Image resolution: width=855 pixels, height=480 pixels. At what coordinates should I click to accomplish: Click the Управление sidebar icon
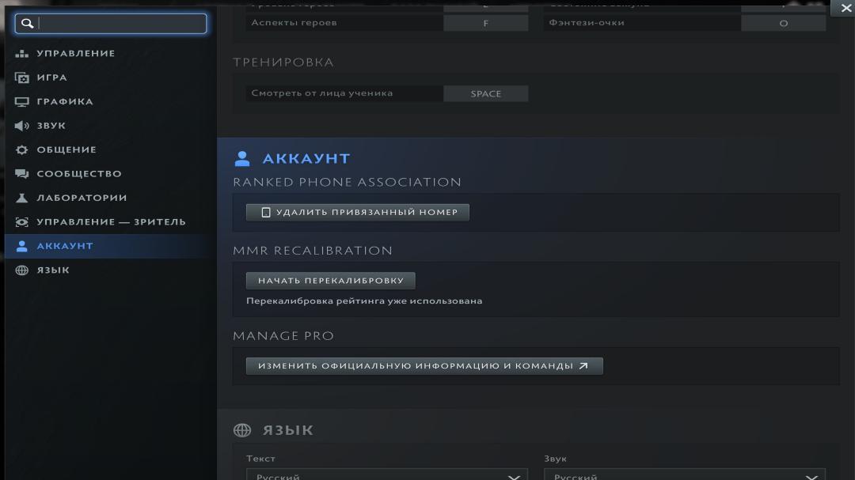[x=22, y=54]
